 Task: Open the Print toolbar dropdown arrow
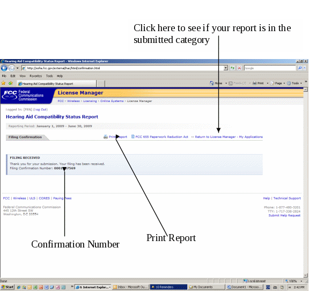[x=267, y=83]
